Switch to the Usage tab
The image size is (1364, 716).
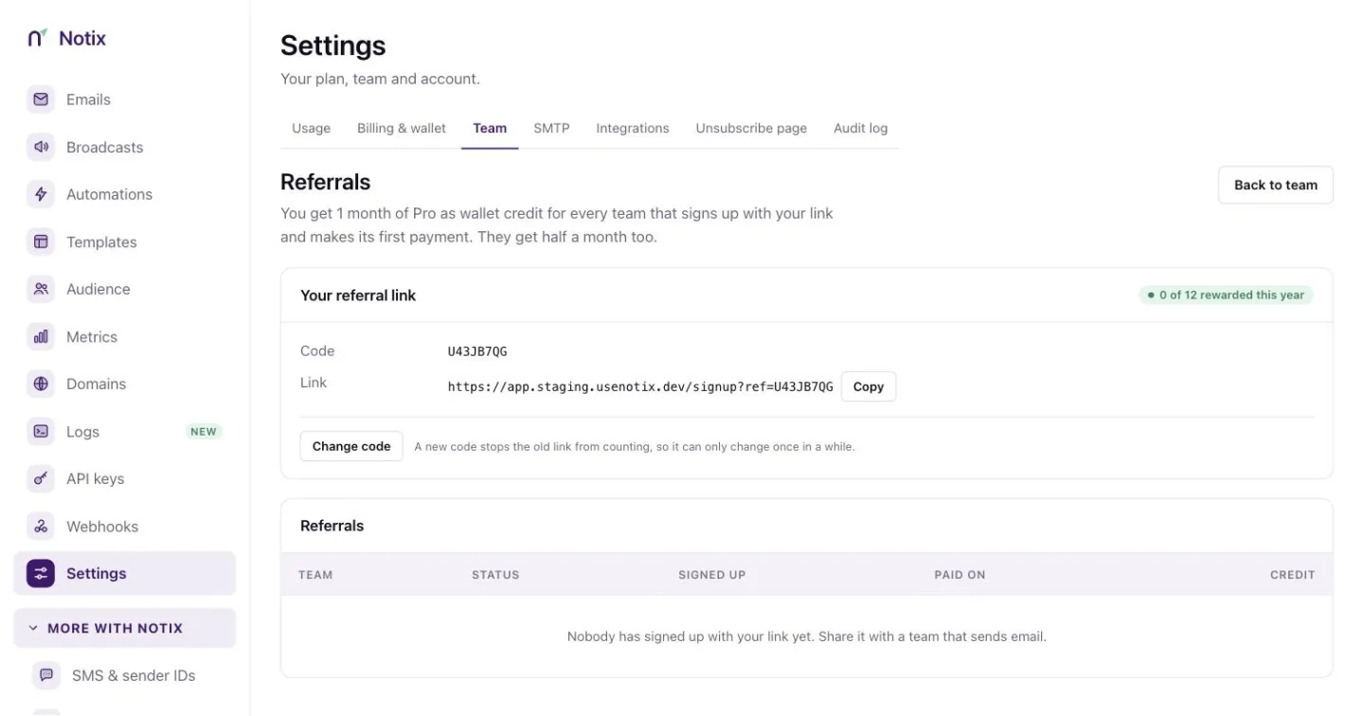tap(311, 128)
